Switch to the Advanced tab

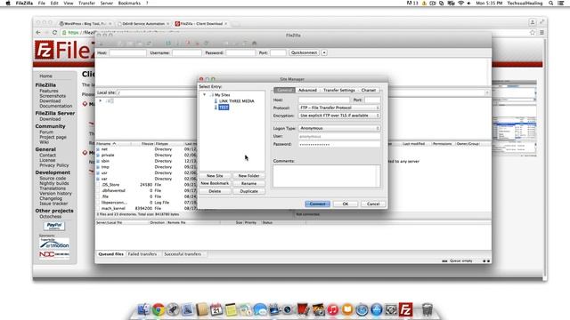(x=307, y=90)
